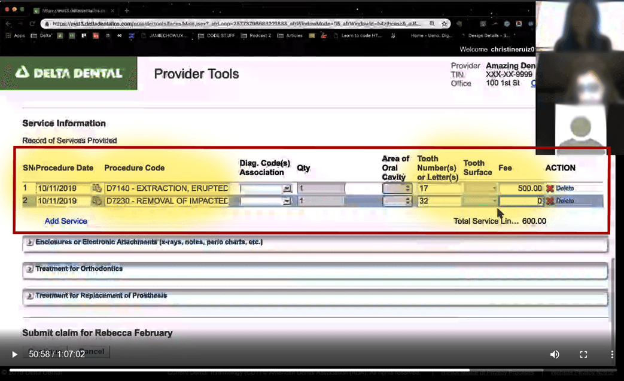This screenshot has width=624, height=381.
Task: Expand Enclosures or Electronic Attachments section
Action: pos(30,242)
